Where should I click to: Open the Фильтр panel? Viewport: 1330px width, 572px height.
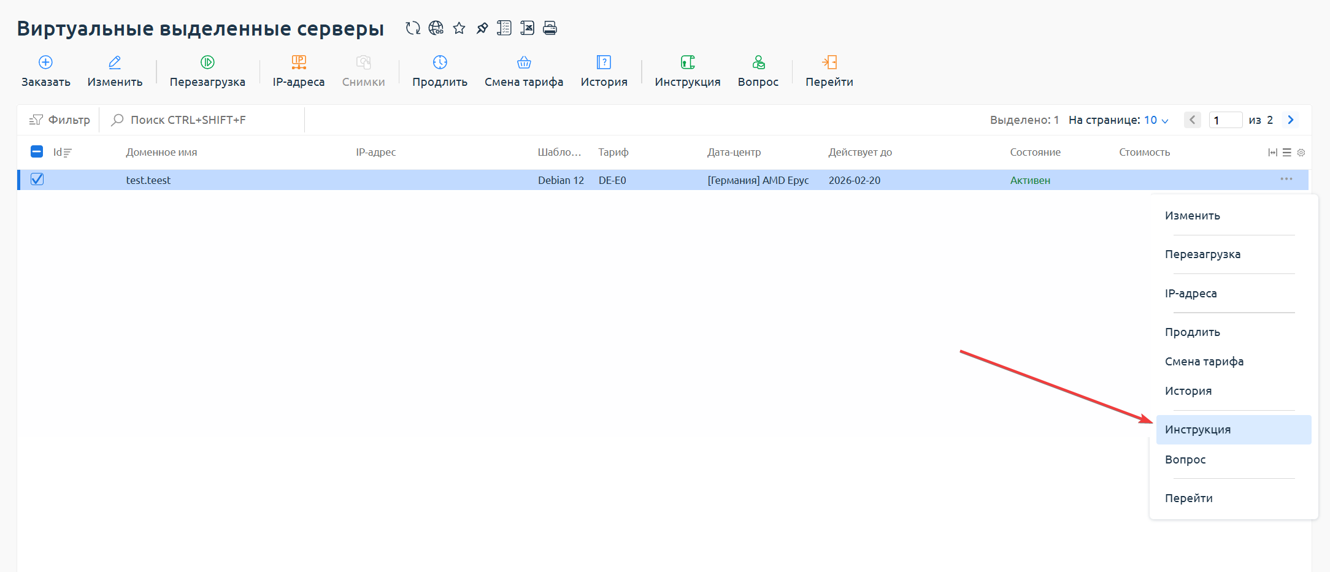tap(60, 120)
